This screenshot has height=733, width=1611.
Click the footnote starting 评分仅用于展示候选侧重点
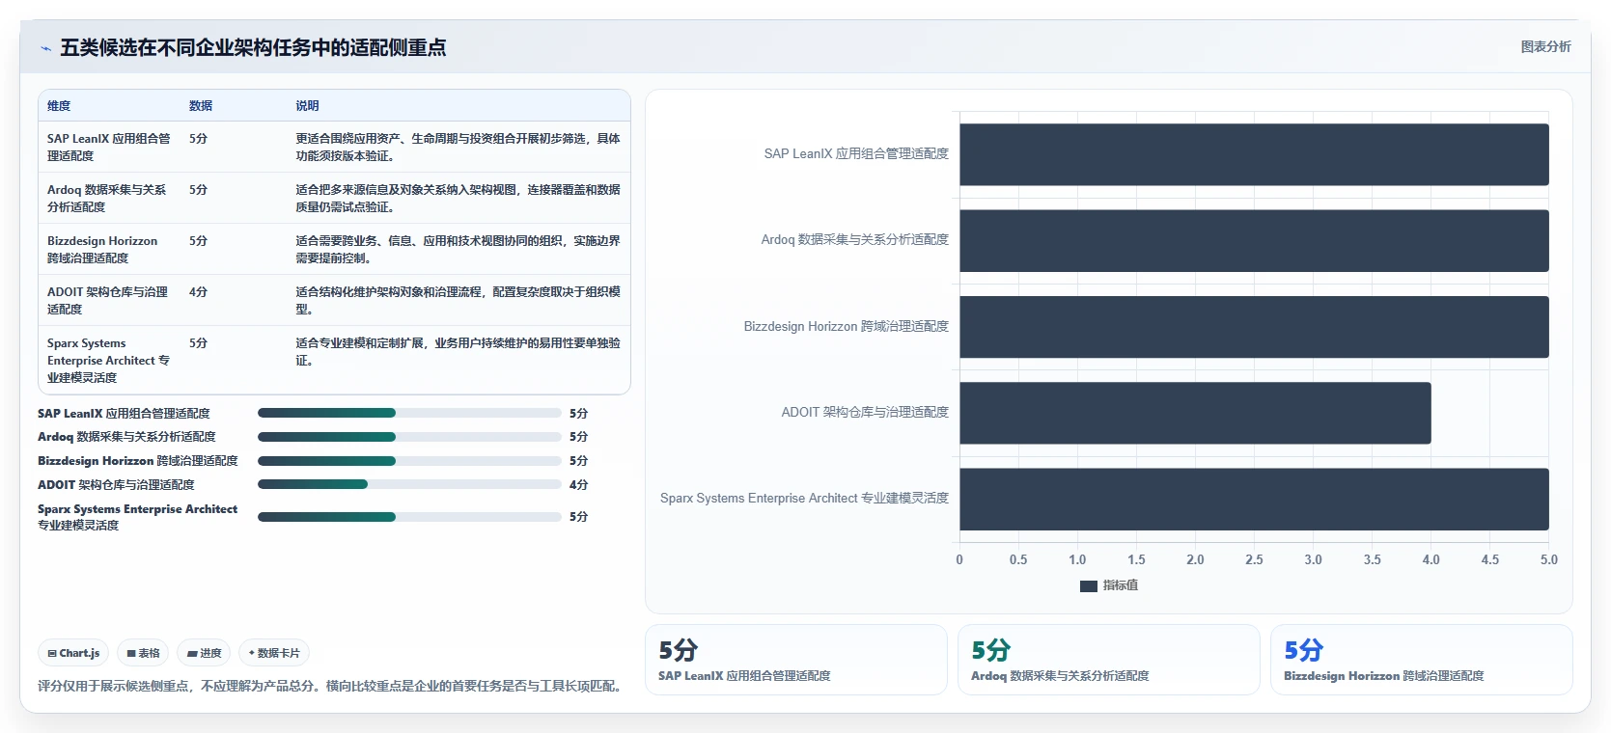pos(329,686)
